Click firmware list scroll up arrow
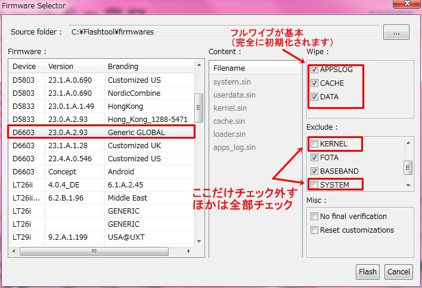This screenshot has width=422, height=288. click(x=199, y=65)
